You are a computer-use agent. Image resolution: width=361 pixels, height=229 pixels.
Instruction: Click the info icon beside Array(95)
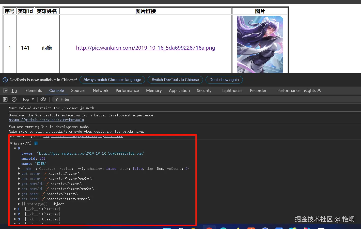[36, 143]
